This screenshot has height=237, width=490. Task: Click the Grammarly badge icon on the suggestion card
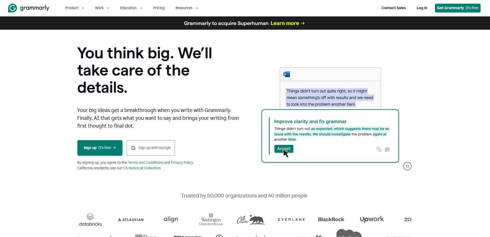tap(387, 149)
